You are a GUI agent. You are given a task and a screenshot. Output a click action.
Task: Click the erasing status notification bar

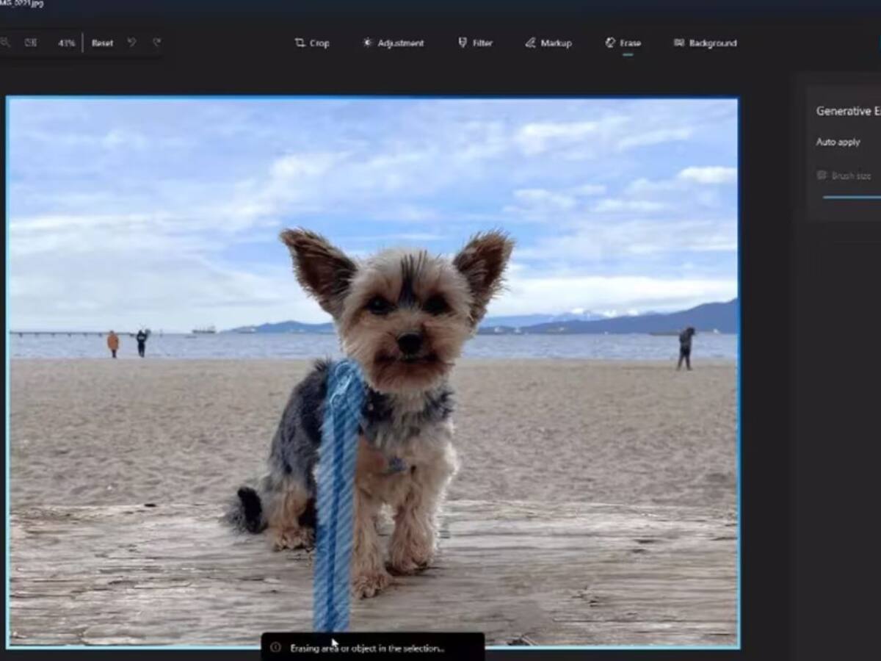[374, 649]
